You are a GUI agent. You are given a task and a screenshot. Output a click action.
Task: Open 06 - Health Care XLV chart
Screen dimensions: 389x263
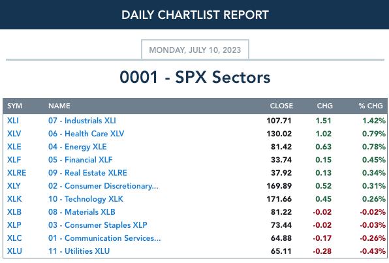pos(86,134)
